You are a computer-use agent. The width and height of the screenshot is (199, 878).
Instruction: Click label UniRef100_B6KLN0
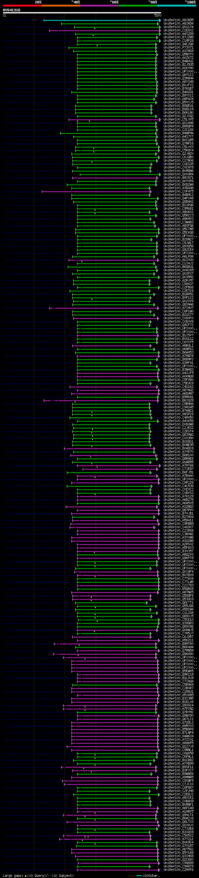[178, 112]
